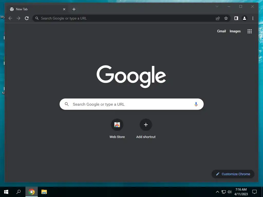The width and height of the screenshot is (263, 197).
Task: Open the profile avatar menu
Action: (x=245, y=18)
